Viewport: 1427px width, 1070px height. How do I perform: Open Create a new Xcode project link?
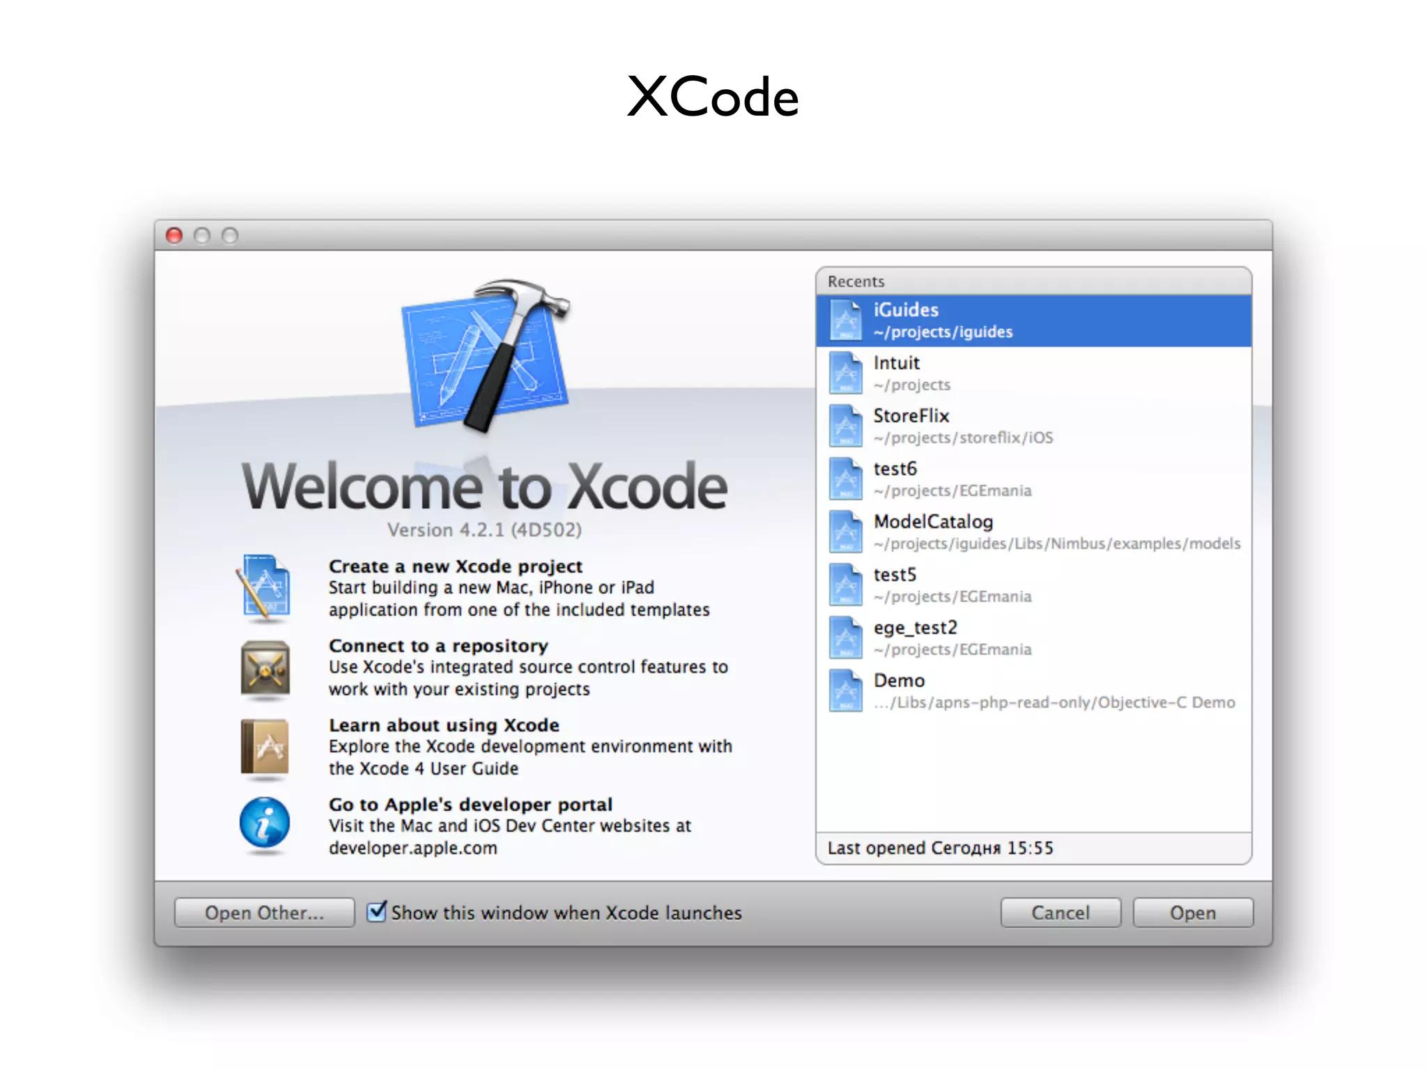click(x=455, y=566)
